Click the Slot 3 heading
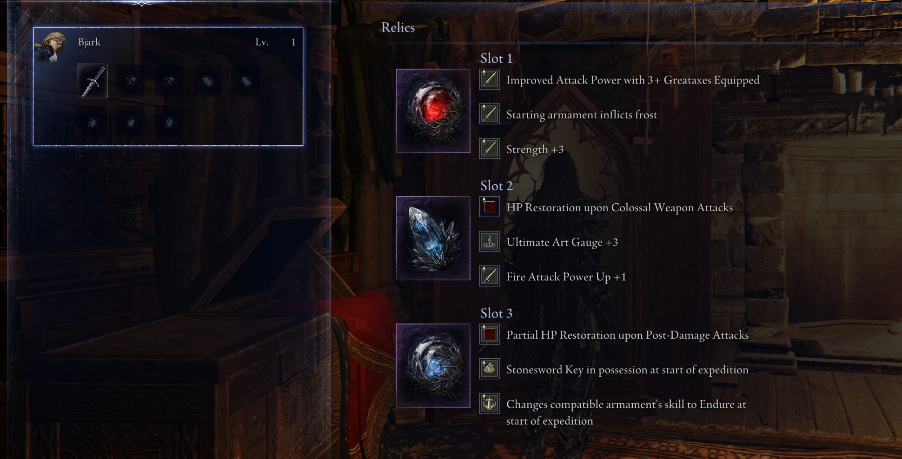The width and height of the screenshot is (902, 459). 496,314
